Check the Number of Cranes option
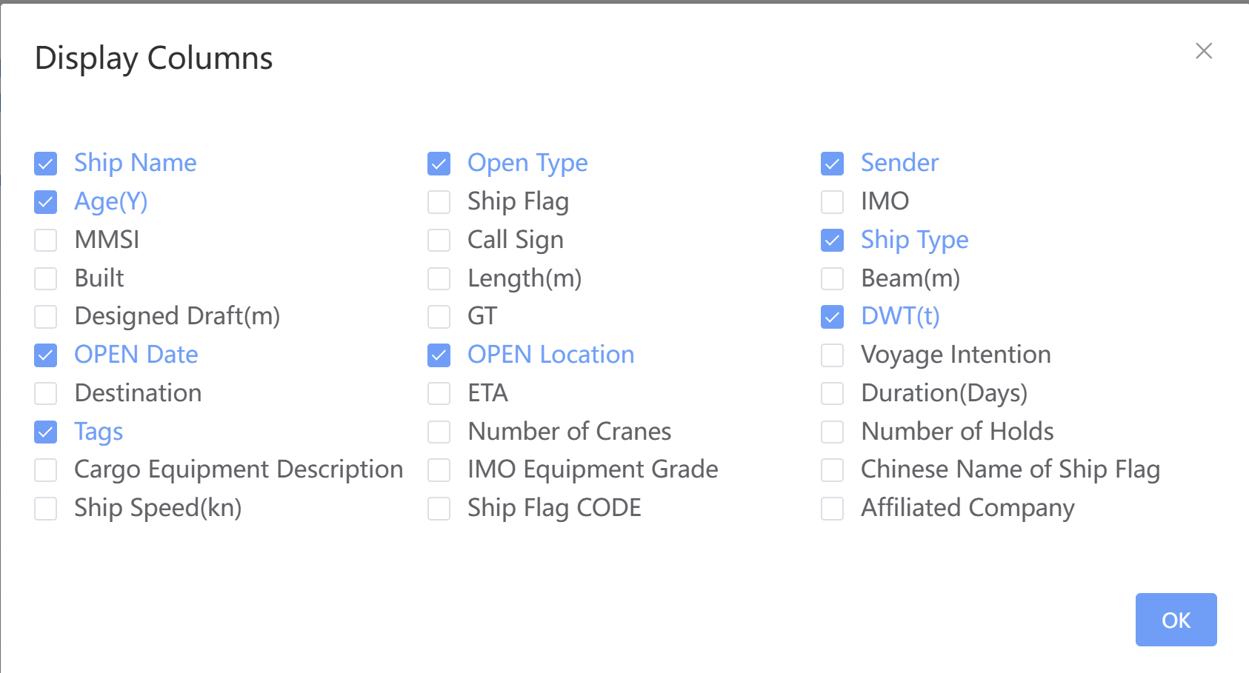This screenshot has width=1249, height=673. (439, 432)
